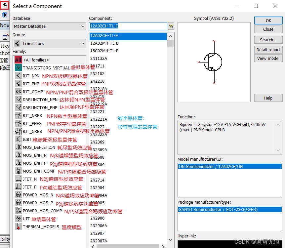Click the View model button

pos(268,58)
